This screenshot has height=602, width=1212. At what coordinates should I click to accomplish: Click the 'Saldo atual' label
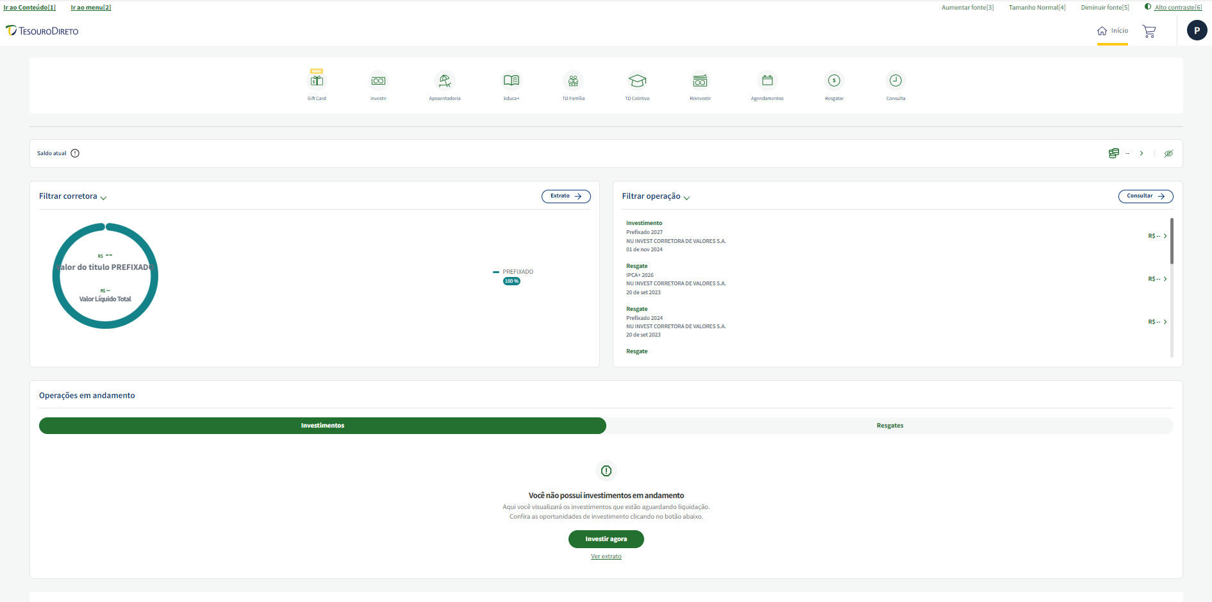[x=52, y=153]
